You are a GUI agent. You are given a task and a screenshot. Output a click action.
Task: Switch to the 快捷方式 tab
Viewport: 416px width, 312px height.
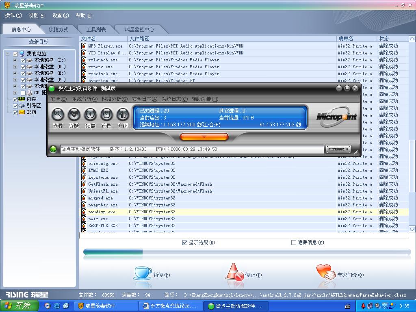click(58, 29)
